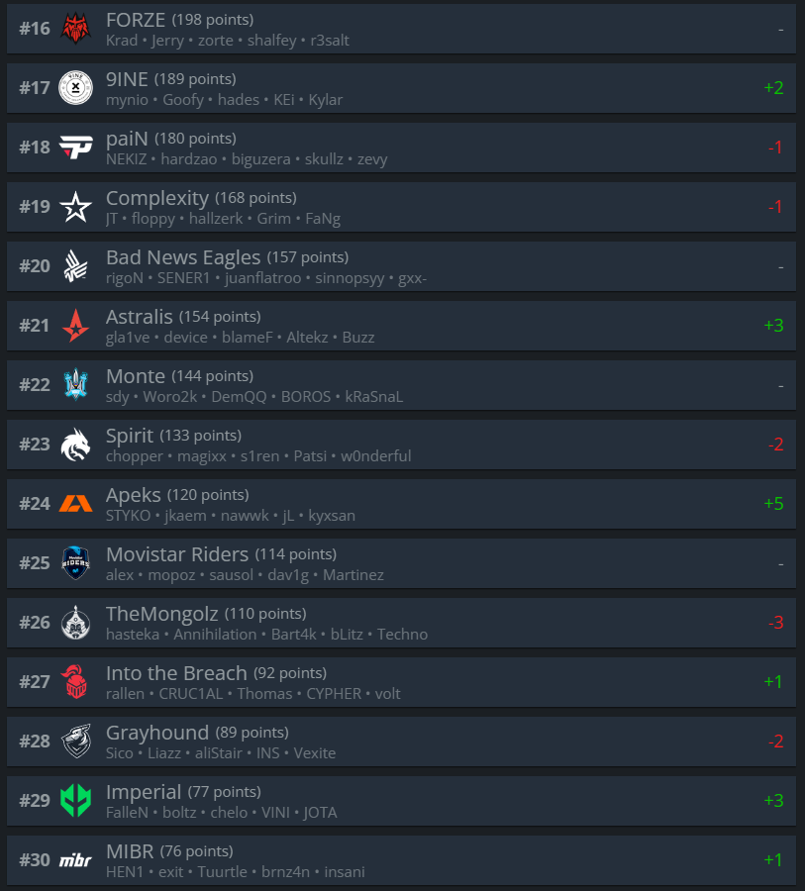Screen dimensions: 805x891
Task: Open the 9INE team logo
Action: click(75, 87)
